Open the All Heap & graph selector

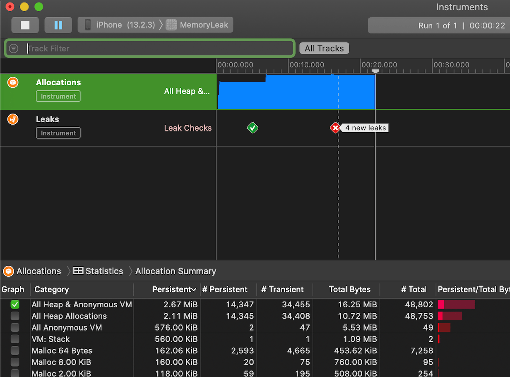click(x=187, y=91)
